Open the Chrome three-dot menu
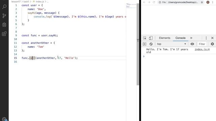The height and width of the screenshot is (121, 216). tap(213, 2)
